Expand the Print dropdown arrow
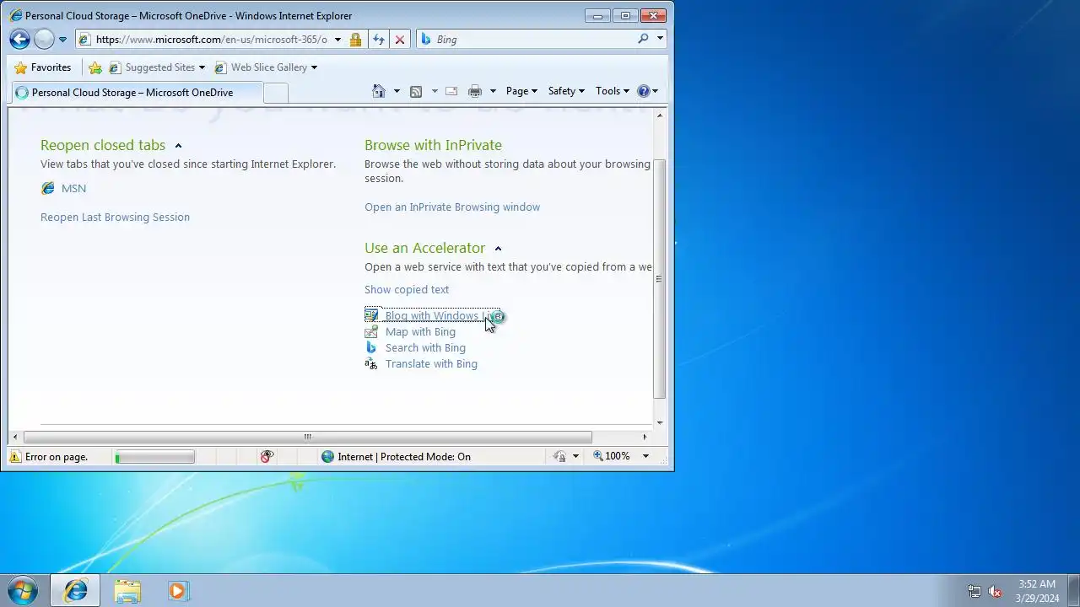 click(x=493, y=91)
